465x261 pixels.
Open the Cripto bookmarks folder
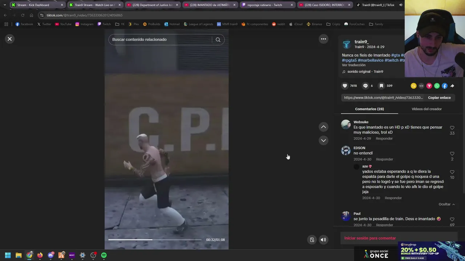[x=333, y=24]
